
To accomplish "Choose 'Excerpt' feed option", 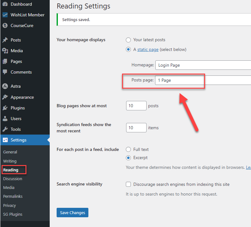I will (x=128, y=158).
